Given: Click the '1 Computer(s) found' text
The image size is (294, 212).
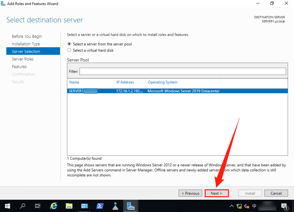Looking at the screenshot, I should [x=84, y=158].
